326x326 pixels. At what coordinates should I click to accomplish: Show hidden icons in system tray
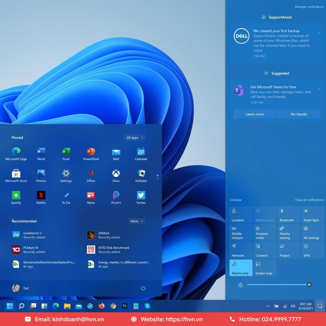point(268,306)
